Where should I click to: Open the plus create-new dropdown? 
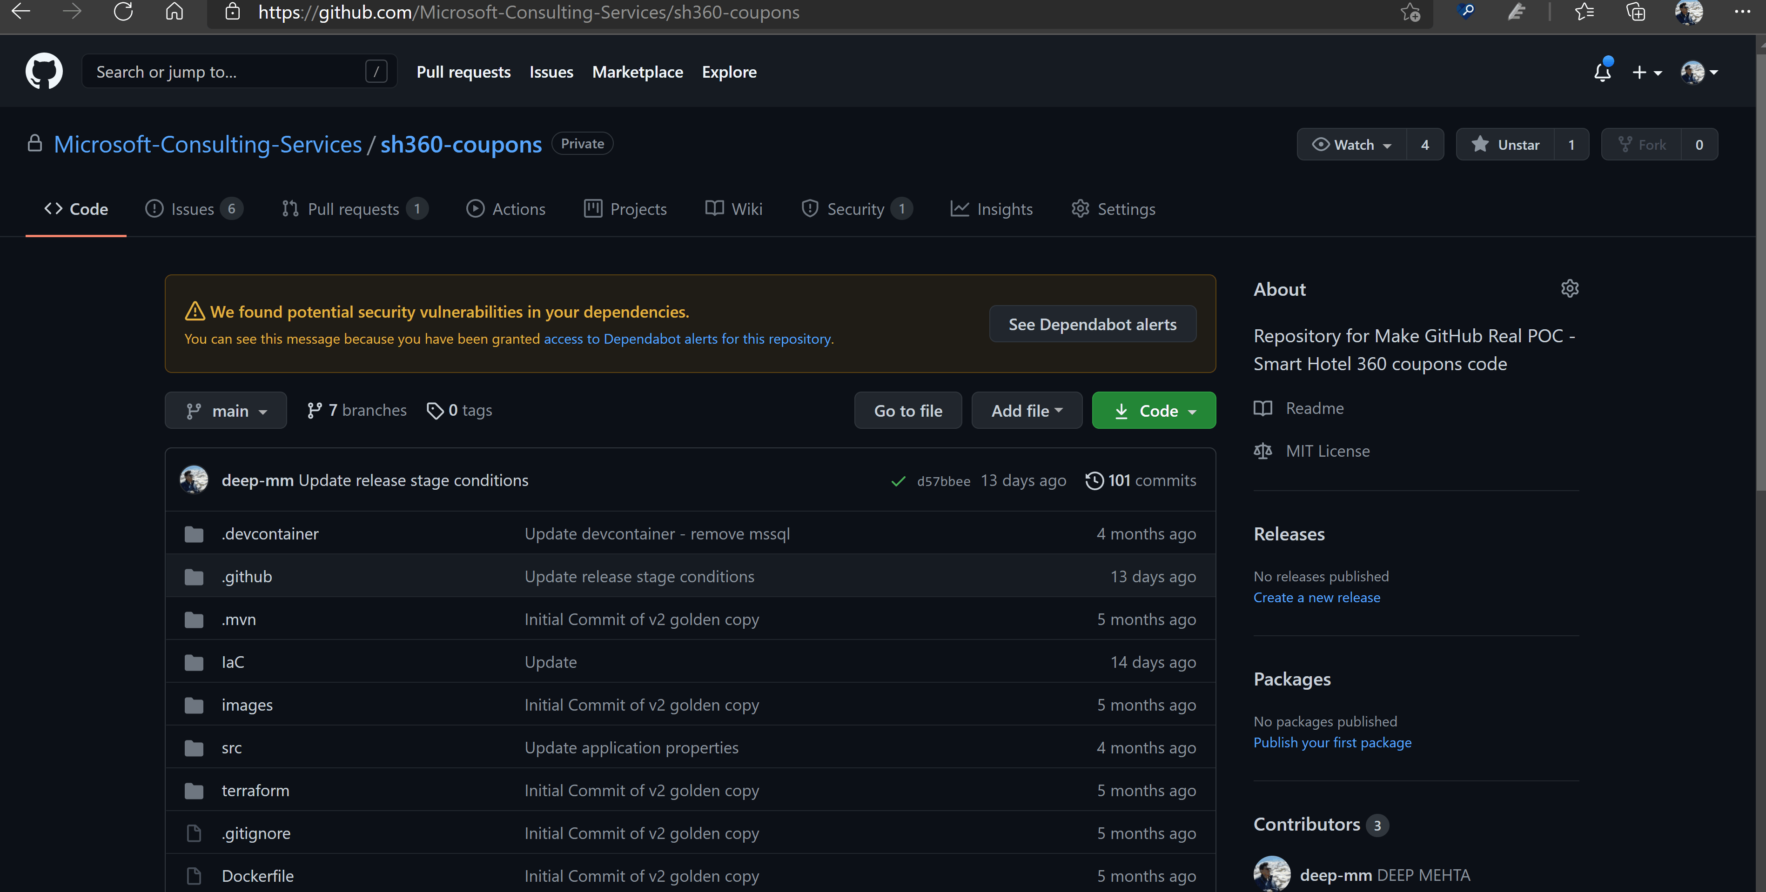[1647, 72]
